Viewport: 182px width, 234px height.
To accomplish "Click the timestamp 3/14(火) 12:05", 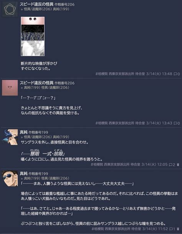I will pos(154,165).
